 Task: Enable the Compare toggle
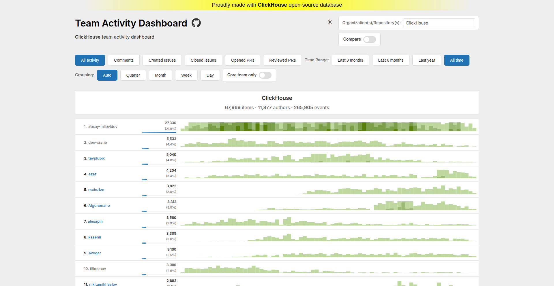click(x=369, y=39)
